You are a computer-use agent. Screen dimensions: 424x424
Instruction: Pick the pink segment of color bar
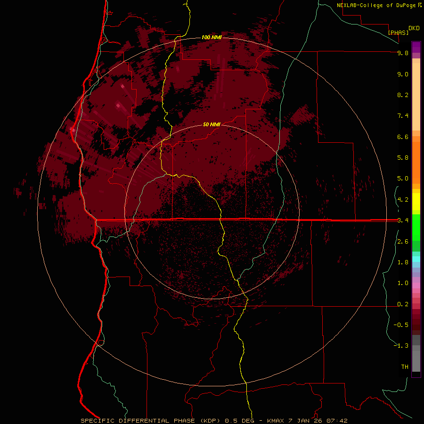(416, 285)
